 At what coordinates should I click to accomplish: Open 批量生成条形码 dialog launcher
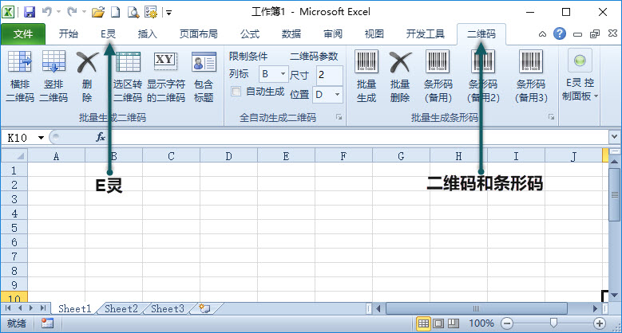(552, 117)
